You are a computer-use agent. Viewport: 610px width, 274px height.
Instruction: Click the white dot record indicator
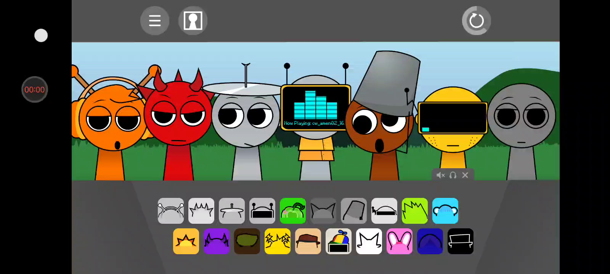click(x=41, y=35)
